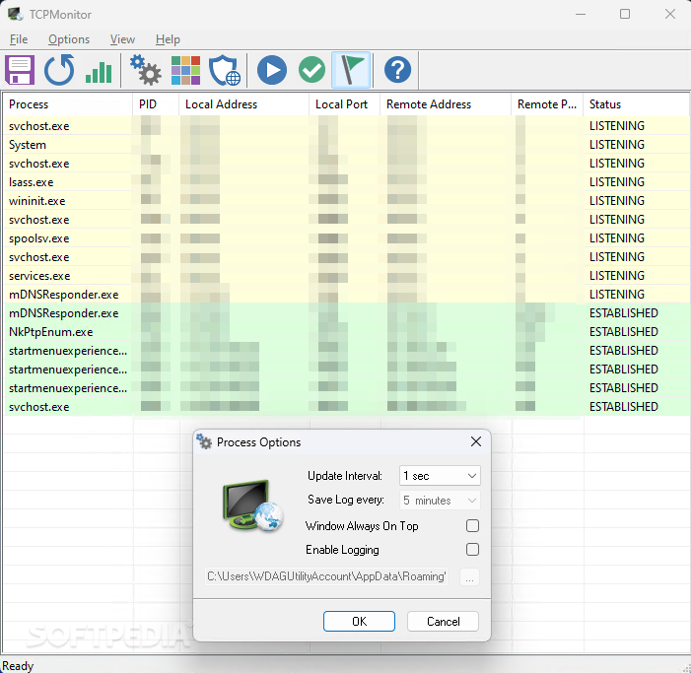Maximize the TCPMonitor window
The height and width of the screenshot is (673, 691).
click(x=625, y=14)
